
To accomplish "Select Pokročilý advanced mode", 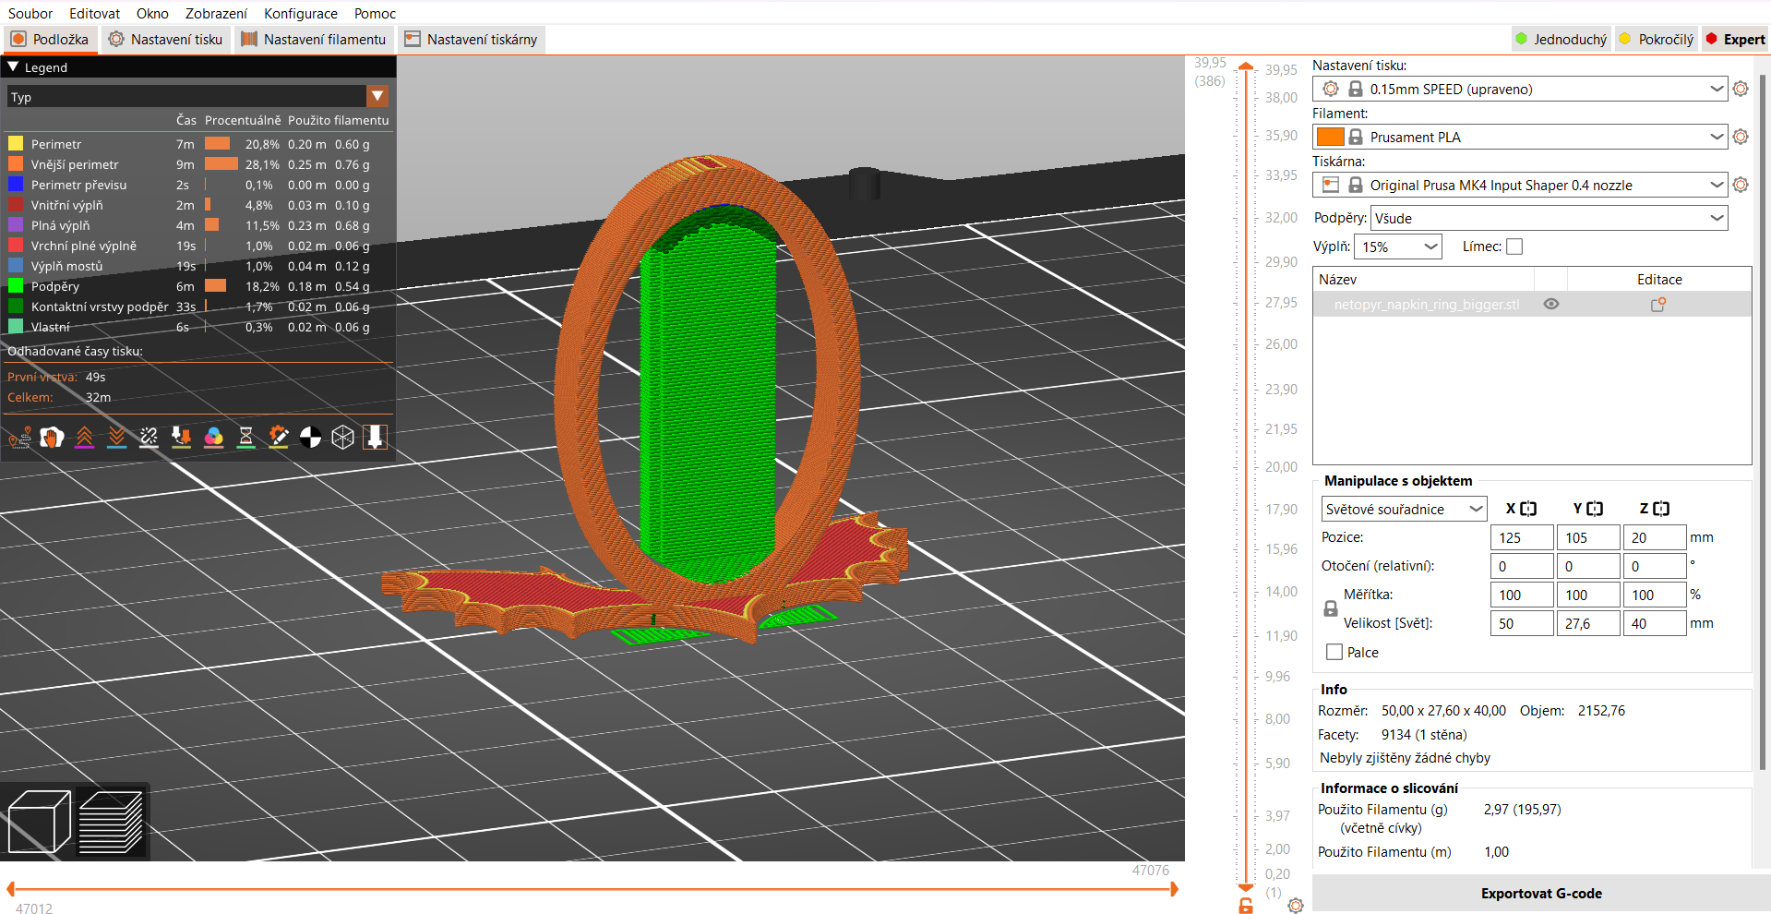I will tap(1657, 39).
